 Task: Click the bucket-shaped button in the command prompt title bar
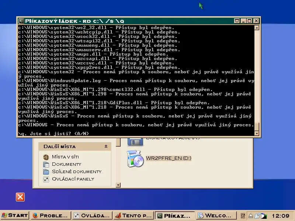[x=237, y=21]
